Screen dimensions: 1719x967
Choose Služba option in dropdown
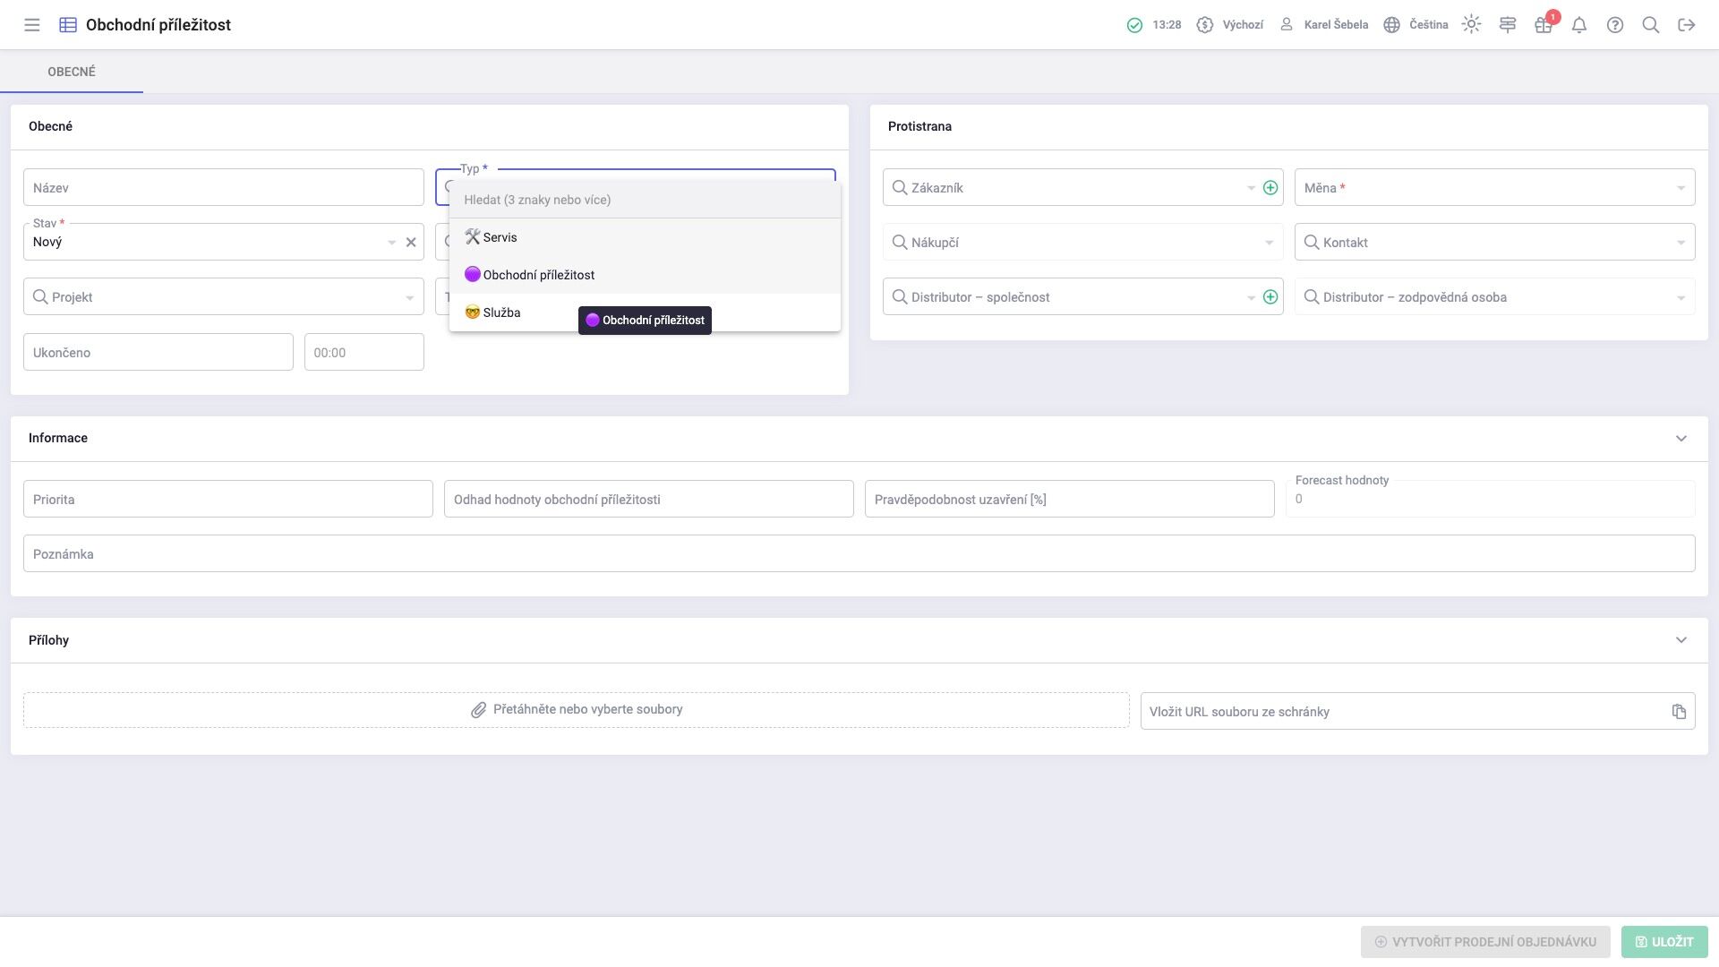coord(501,312)
